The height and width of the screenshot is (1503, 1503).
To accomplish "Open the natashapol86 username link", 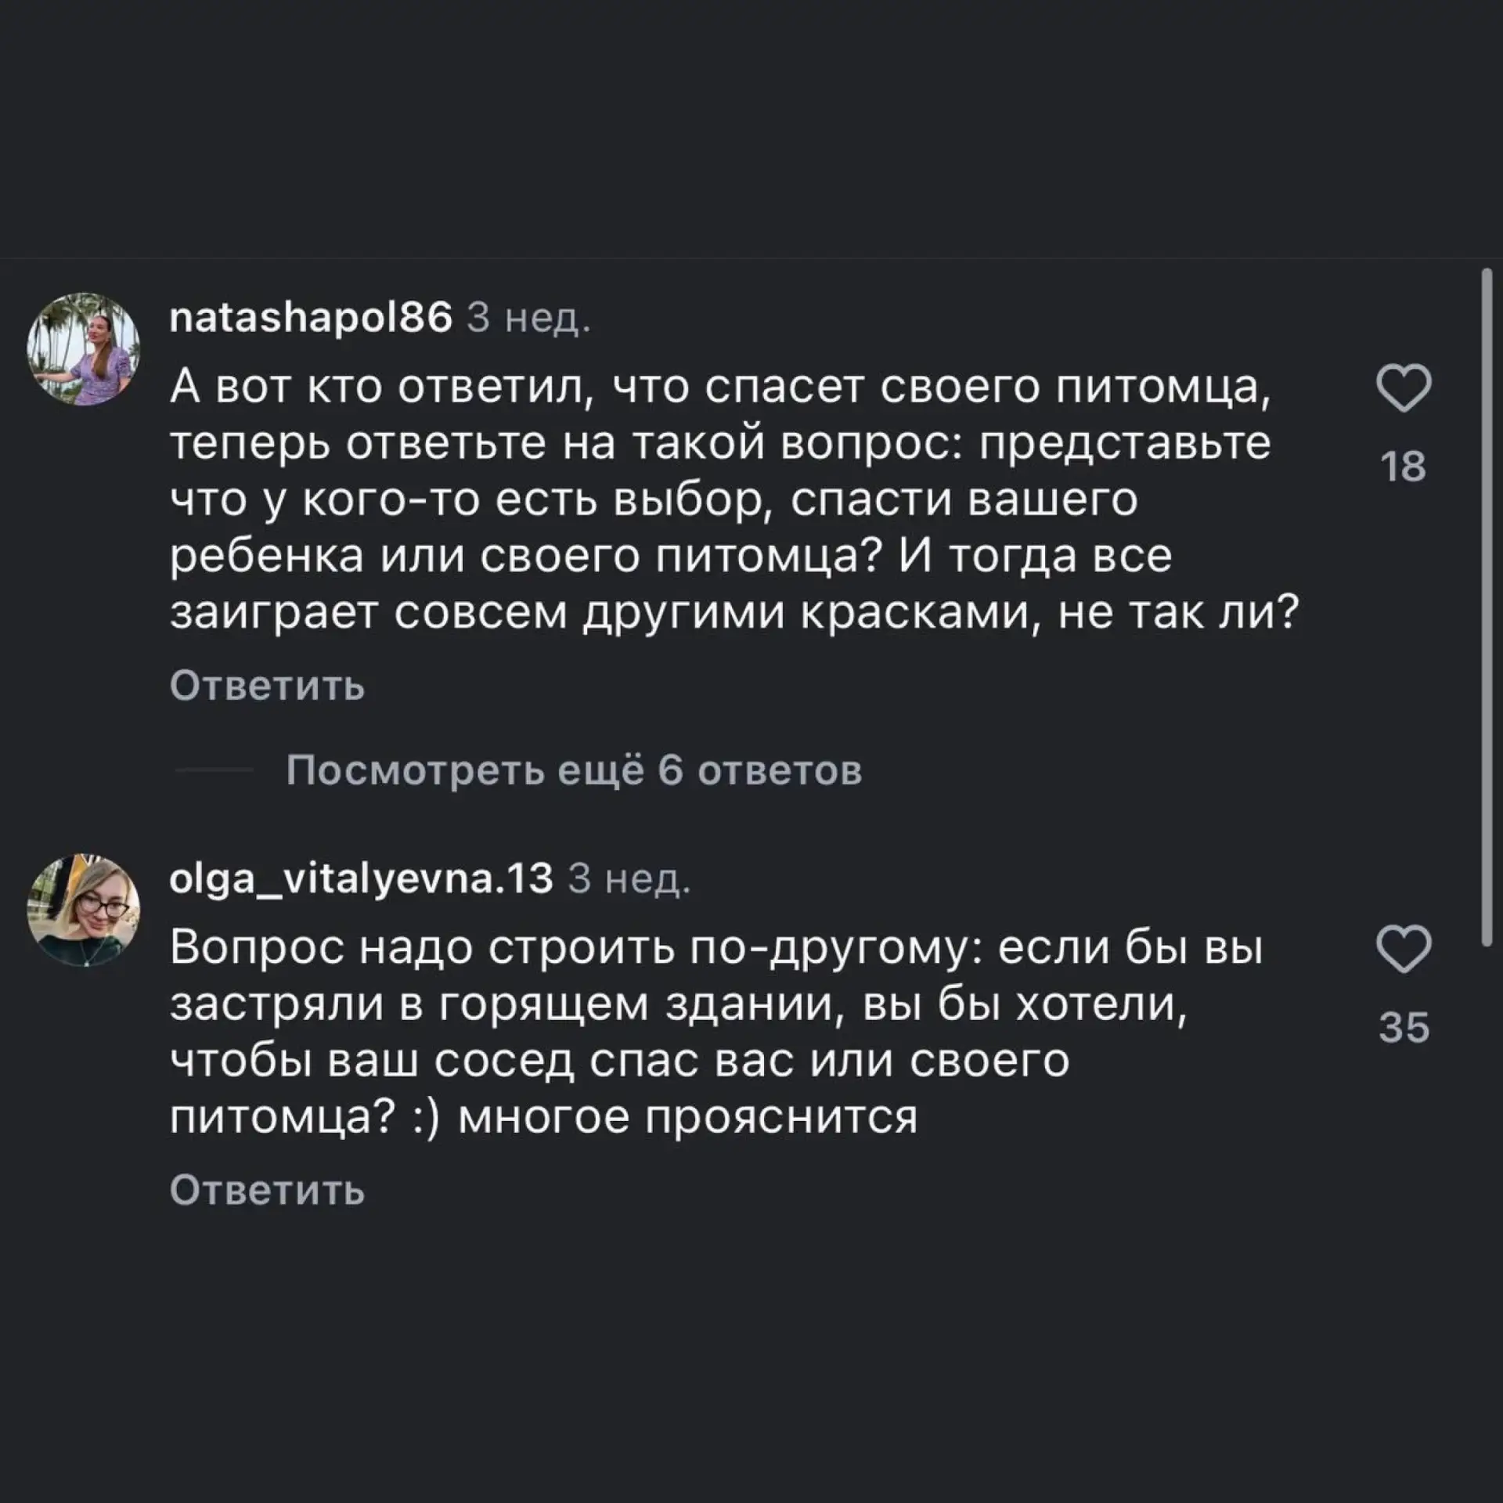I will pos(311,319).
